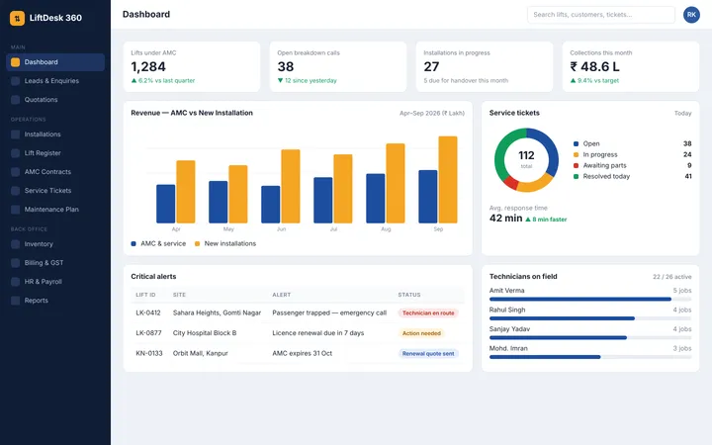Open Lift Register

[x=55, y=153]
